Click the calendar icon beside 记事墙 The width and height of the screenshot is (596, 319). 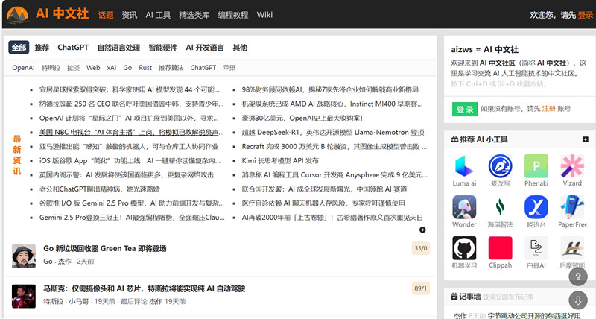pyautogui.click(x=454, y=297)
